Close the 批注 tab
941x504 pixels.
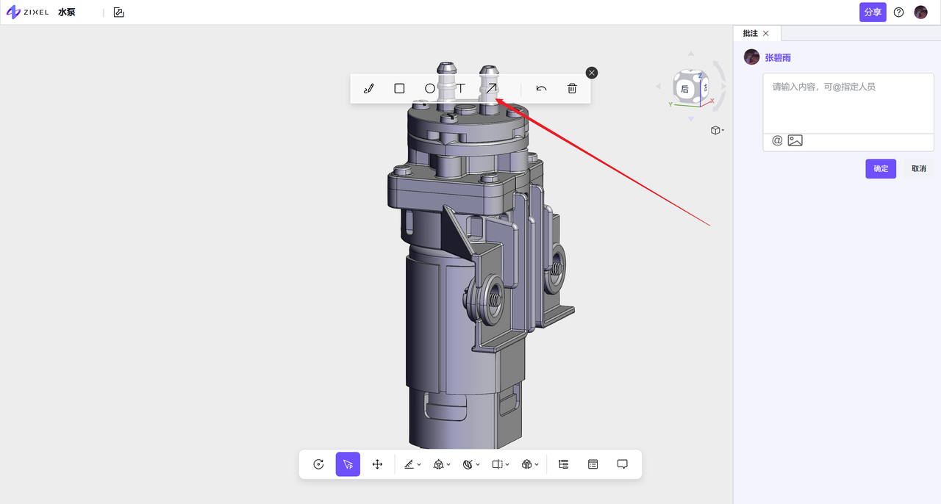766,33
